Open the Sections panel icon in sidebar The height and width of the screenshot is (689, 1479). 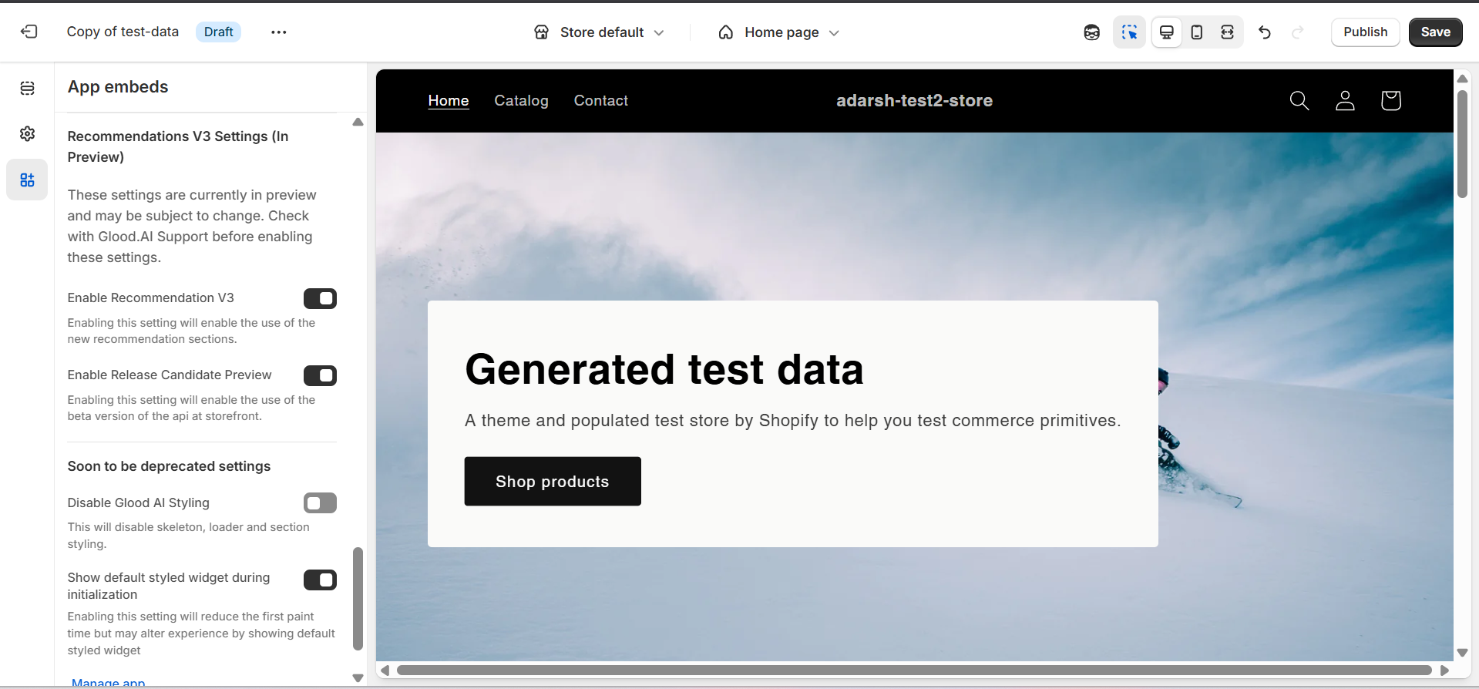pyautogui.click(x=28, y=88)
